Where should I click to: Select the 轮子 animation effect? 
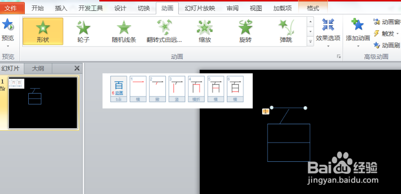[83, 31]
